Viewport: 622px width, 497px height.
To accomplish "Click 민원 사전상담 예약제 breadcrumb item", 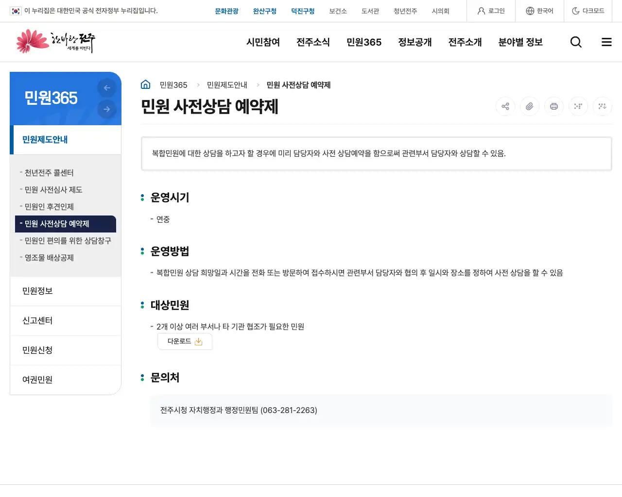I will (x=298, y=85).
